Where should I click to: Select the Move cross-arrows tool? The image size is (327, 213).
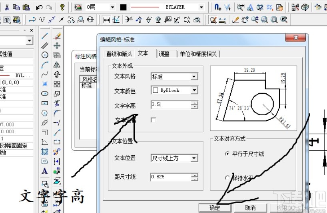pos(57,45)
